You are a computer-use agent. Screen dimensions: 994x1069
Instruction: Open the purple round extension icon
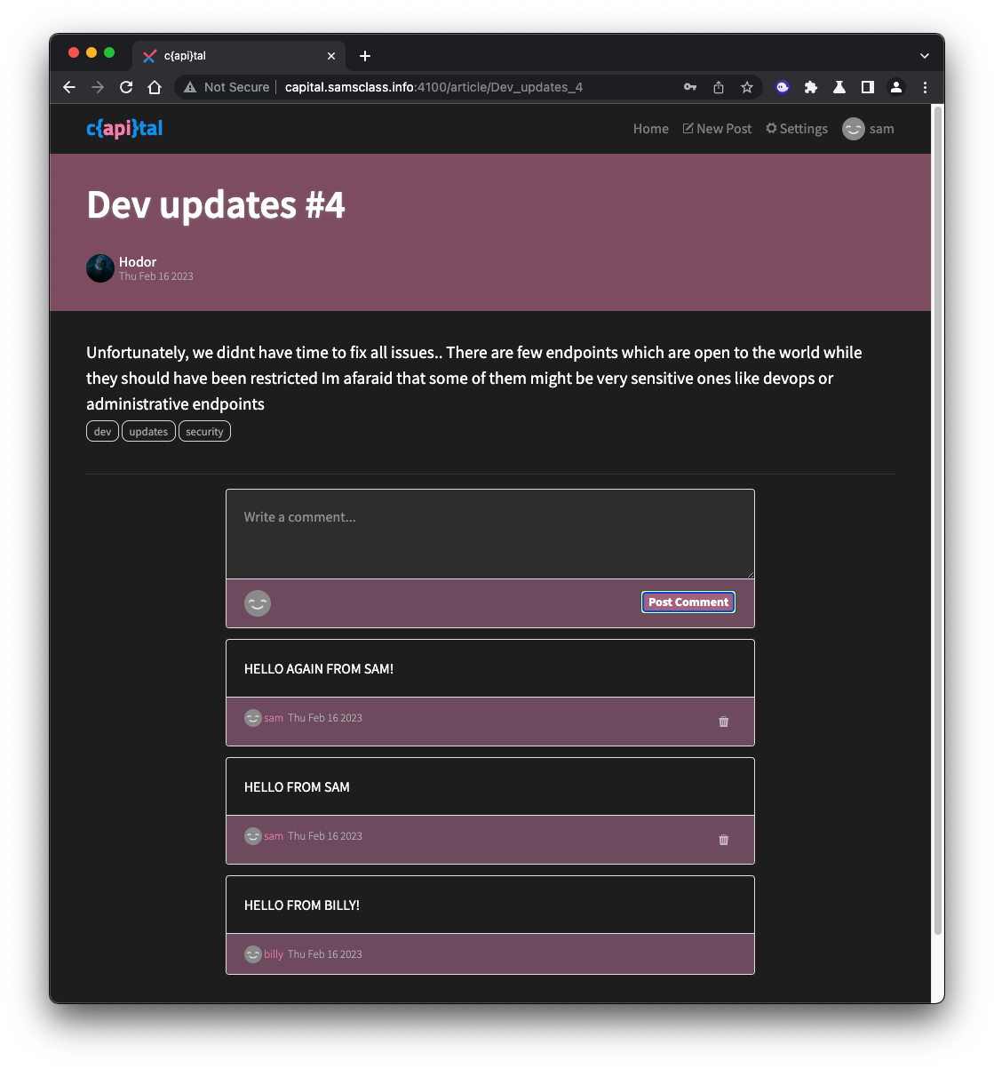[783, 87]
